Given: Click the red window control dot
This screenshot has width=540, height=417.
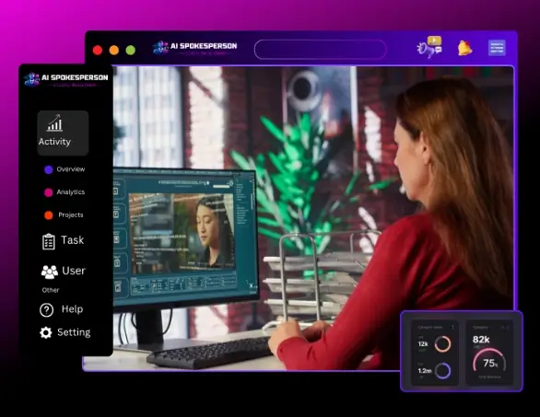Looking at the screenshot, I should (98, 51).
